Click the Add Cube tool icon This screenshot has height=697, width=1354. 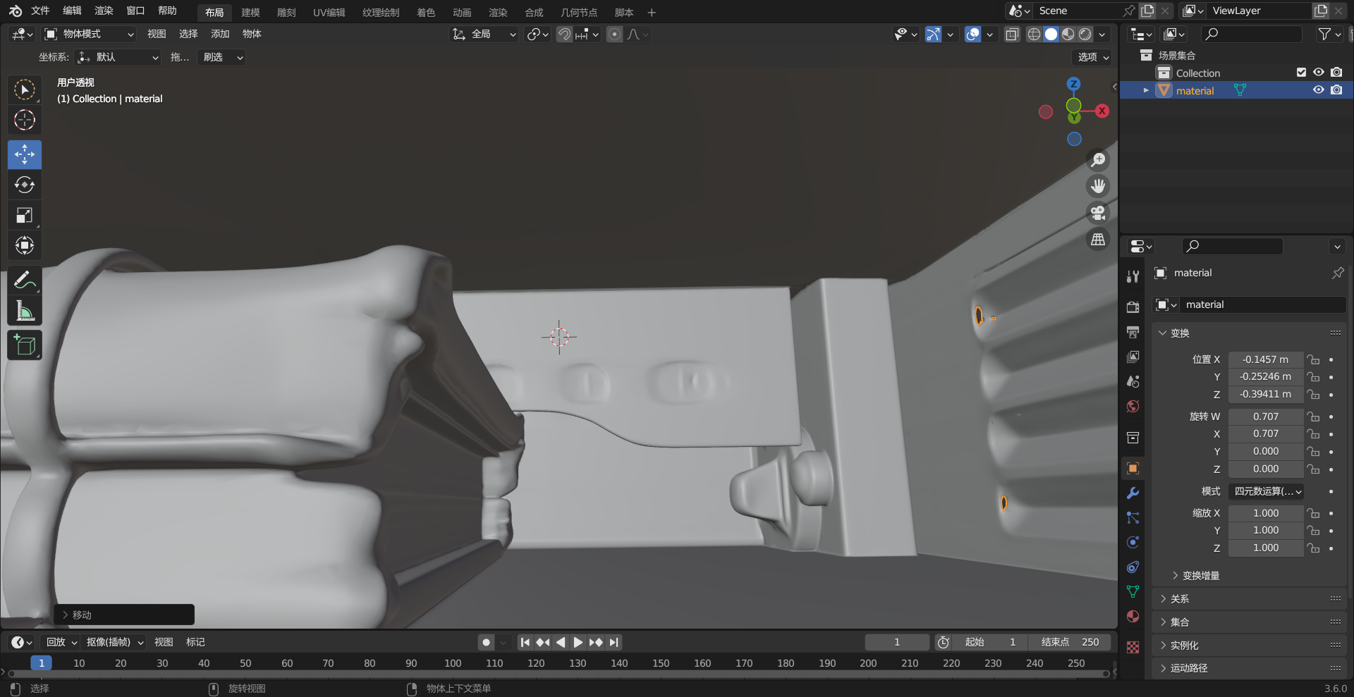click(x=25, y=345)
